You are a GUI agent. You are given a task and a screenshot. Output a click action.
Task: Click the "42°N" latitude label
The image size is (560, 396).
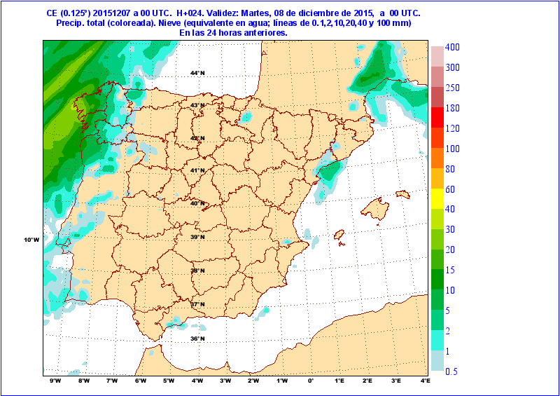point(197,138)
